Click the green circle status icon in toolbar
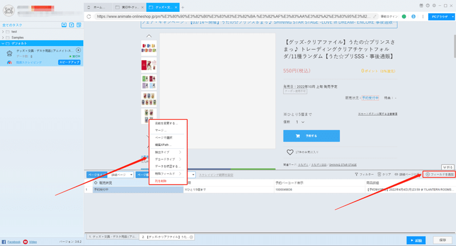The width and height of the screenshot is (456, 246). pyautogui.click(x=404, y=16)
